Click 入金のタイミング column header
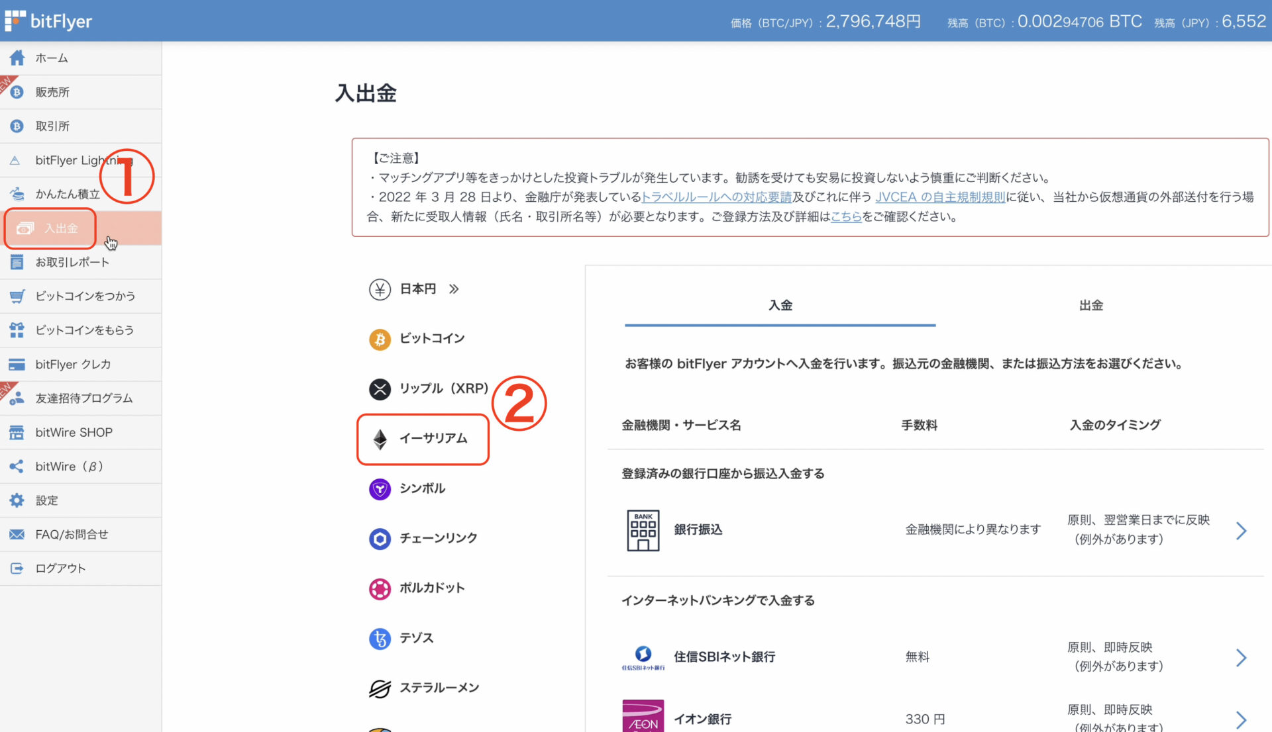Screen dimensions: 1272x732 click(x=1115, y=426)
